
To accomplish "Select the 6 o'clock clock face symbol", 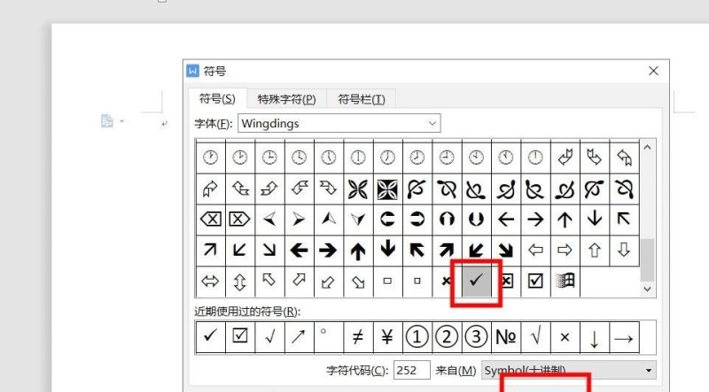I will (x=358, y=158).
